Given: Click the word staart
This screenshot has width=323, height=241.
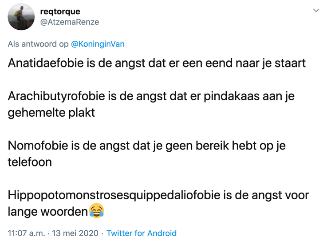Looking at the screenshot, I should [290, 63].
